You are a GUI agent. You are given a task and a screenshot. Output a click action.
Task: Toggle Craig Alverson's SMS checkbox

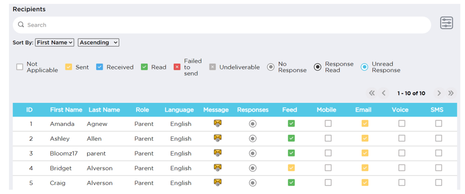[438, 183]
